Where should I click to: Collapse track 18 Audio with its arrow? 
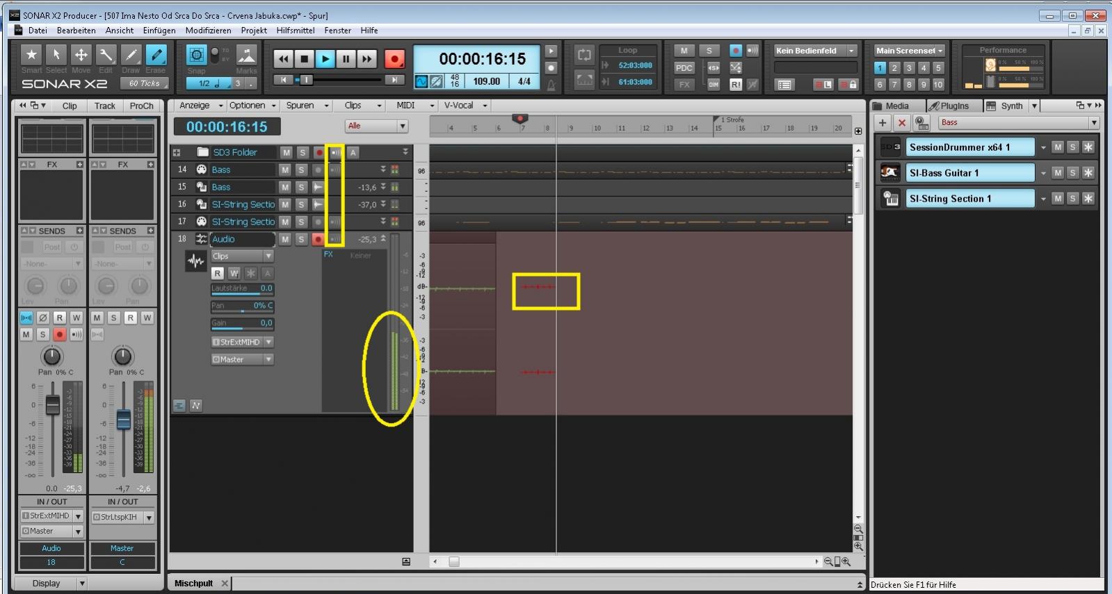[382, 238]
